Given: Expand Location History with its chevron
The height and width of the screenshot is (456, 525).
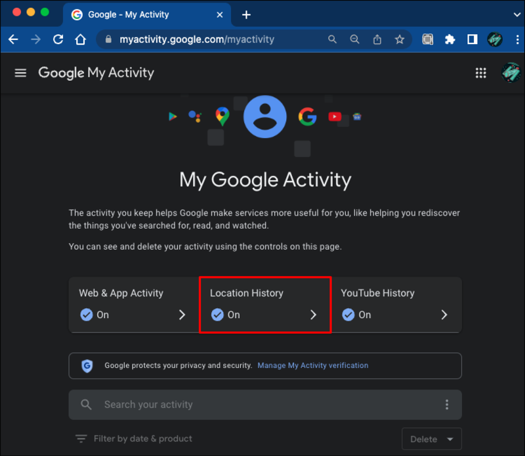Looking at the screenshot, I should (x=313, y=315).
